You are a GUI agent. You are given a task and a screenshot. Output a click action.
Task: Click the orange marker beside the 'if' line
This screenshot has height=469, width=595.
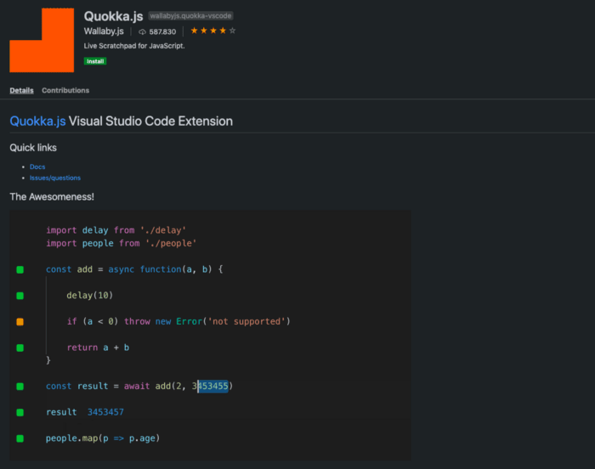[20, 322]
